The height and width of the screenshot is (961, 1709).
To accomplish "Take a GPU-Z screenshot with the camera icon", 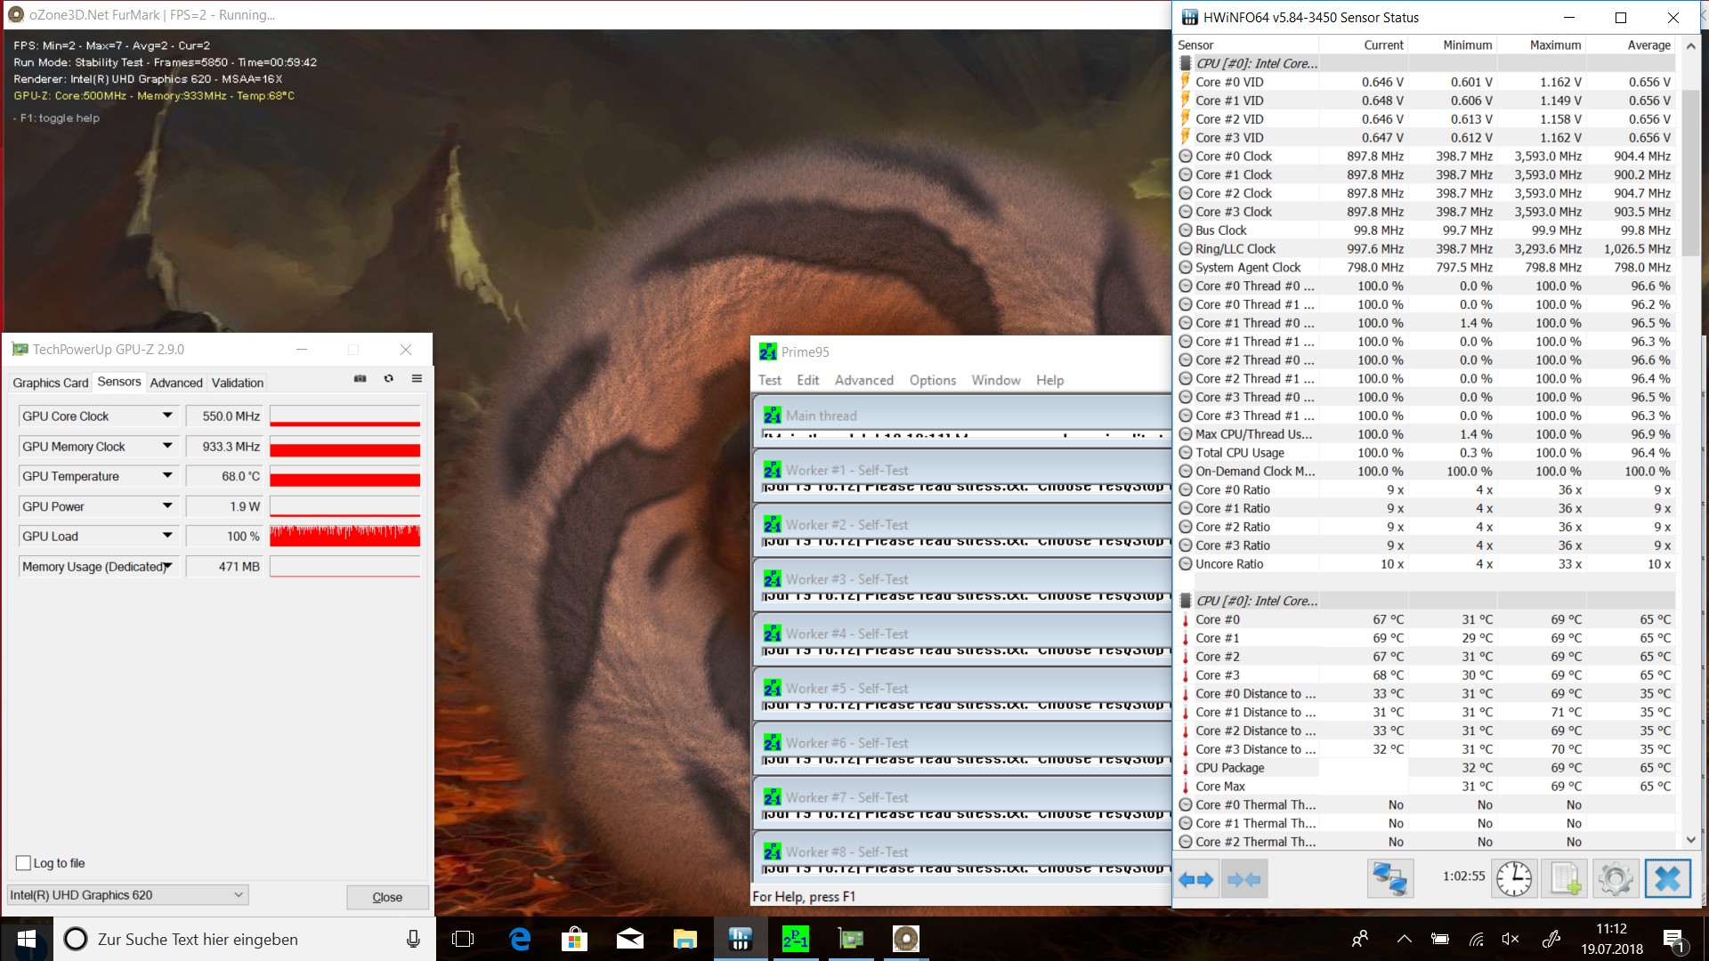I will coord(360,379).
